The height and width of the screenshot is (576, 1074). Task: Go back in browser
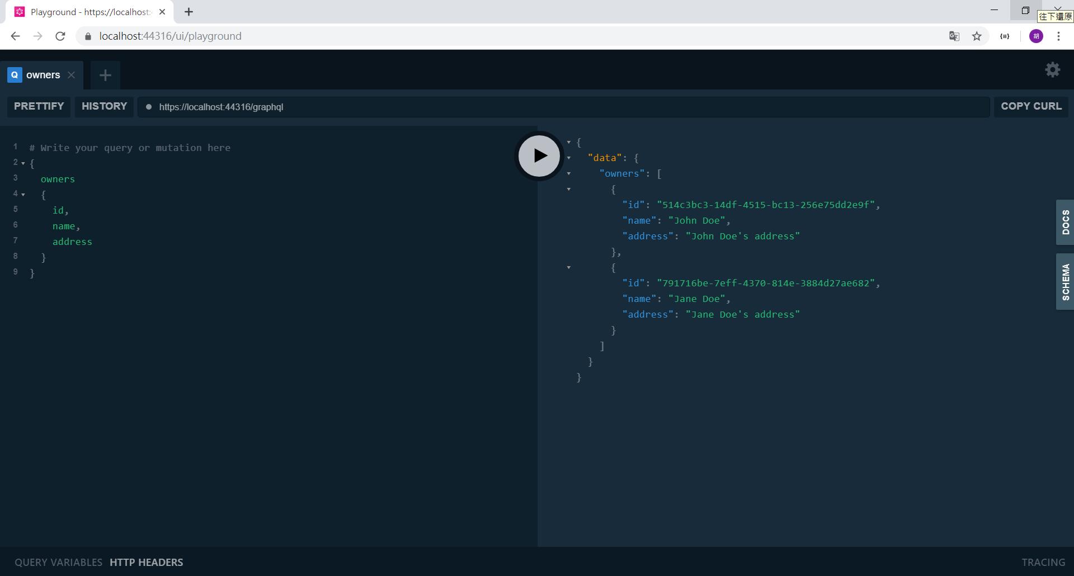[16, 36]
